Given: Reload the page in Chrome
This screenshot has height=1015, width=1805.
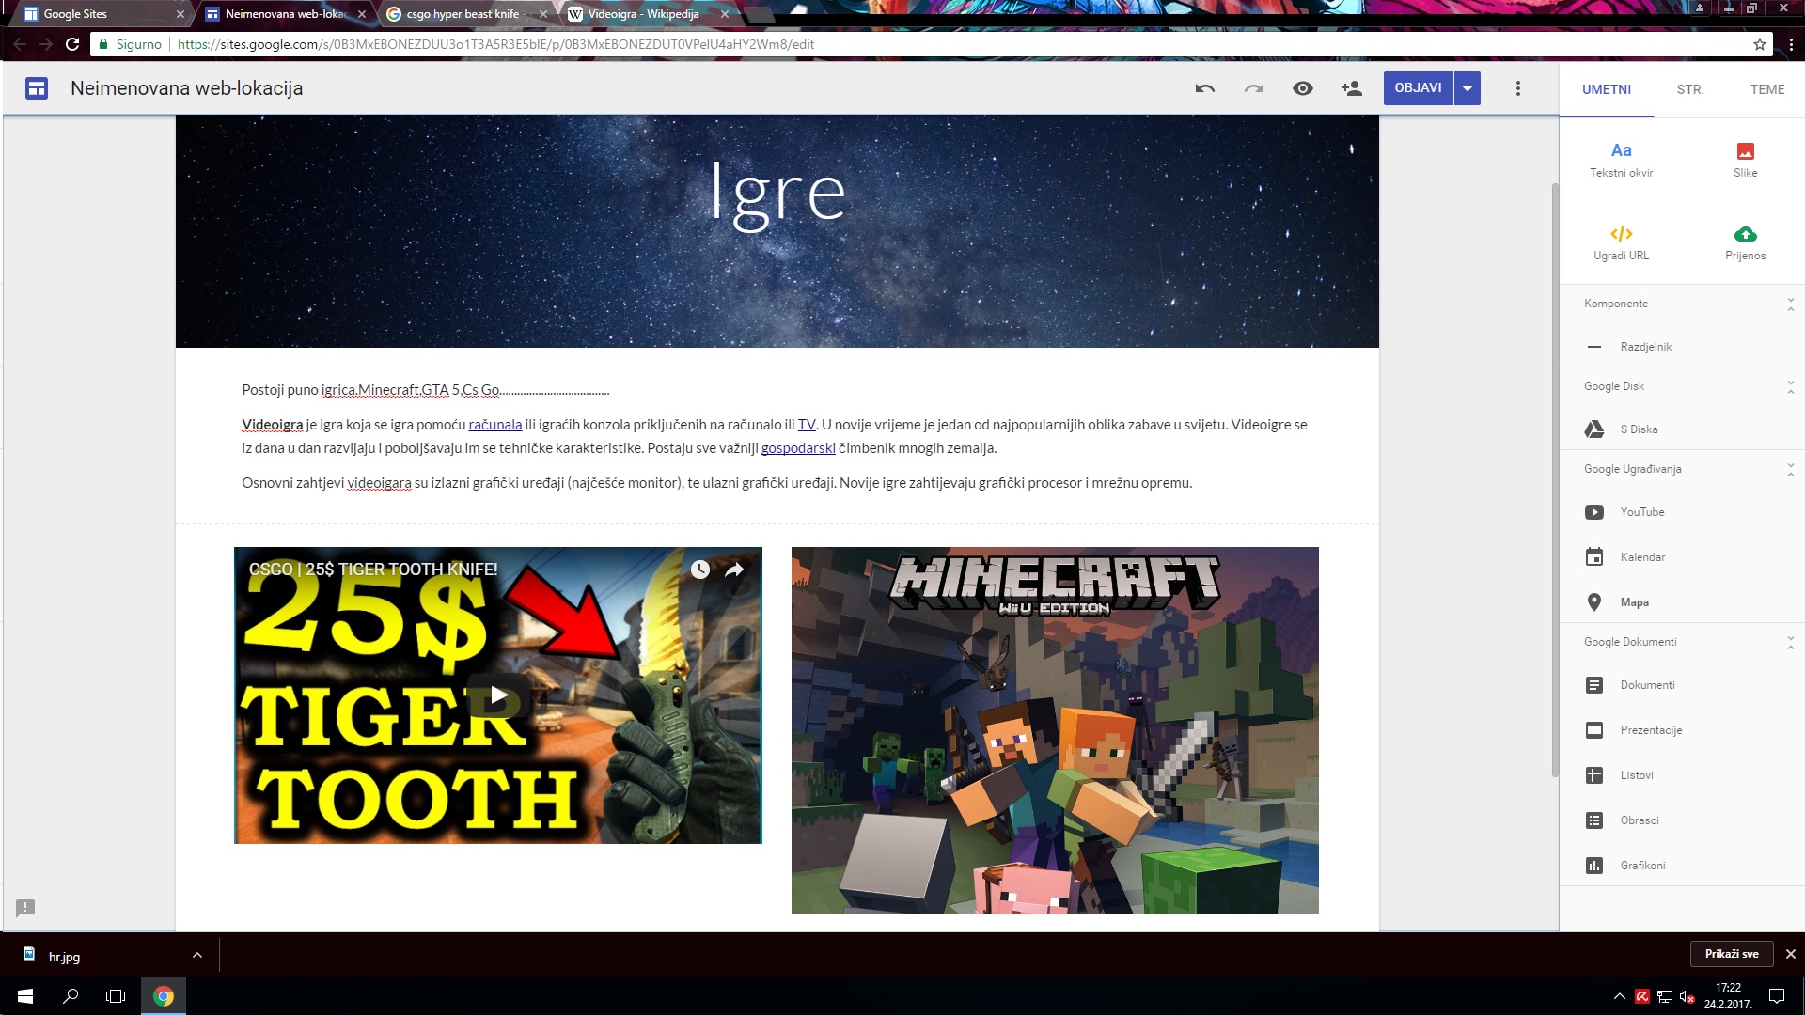Looking at the screenshot, I should pos(72,44).
